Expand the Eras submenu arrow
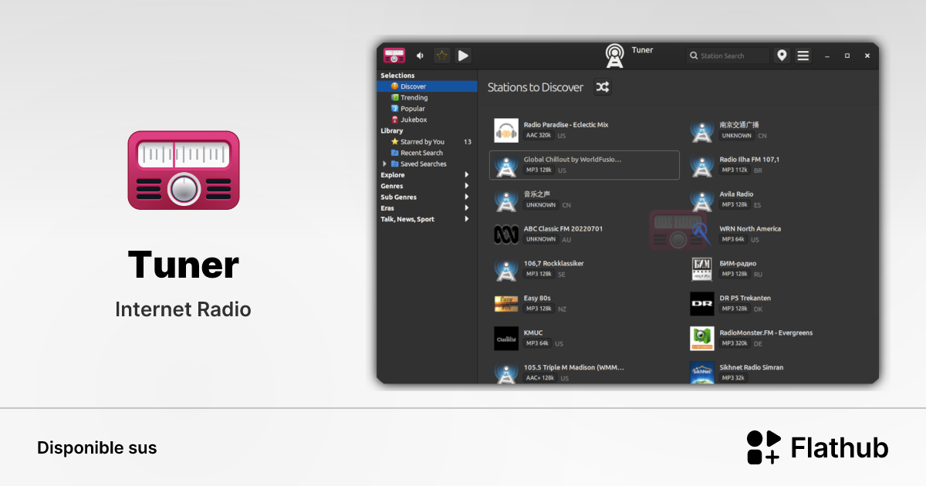The width and height of the screenshot is (926, 486). [x=467, y=208]
